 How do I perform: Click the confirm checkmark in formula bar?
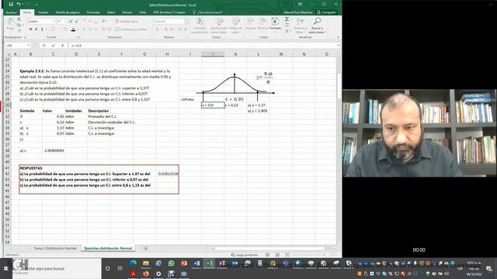pos(54,46)
